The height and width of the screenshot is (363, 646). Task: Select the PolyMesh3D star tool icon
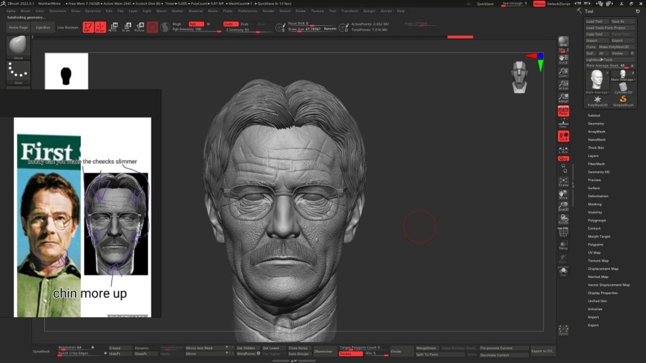point(597,100)
